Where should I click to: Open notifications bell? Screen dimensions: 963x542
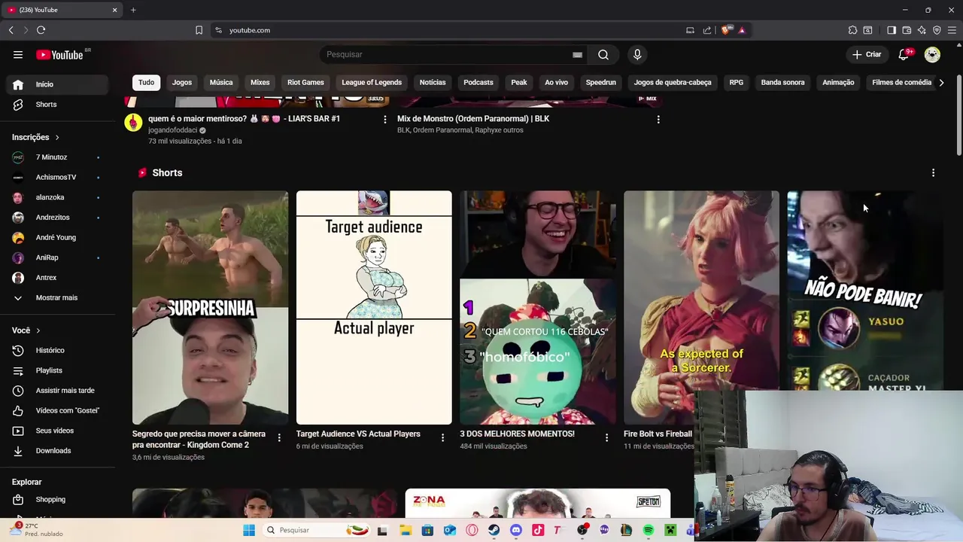click(x=904, y=54)
